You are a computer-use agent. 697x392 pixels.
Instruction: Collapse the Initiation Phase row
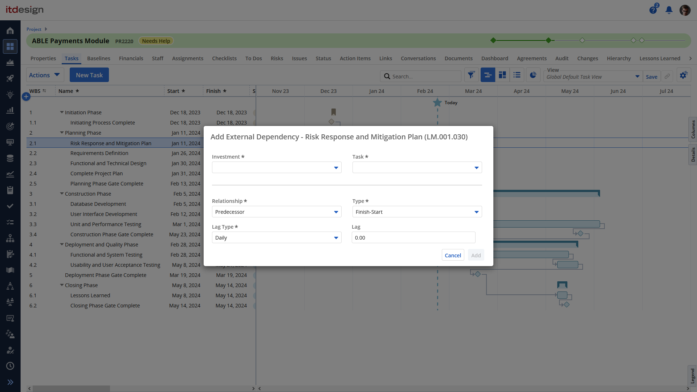point(62,112)
